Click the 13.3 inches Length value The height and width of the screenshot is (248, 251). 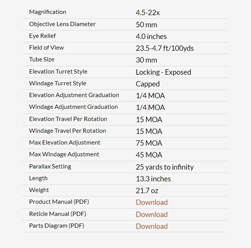click(x=153, y=179)
